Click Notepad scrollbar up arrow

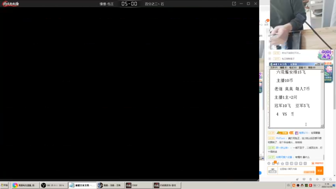[x=322, y=71]
